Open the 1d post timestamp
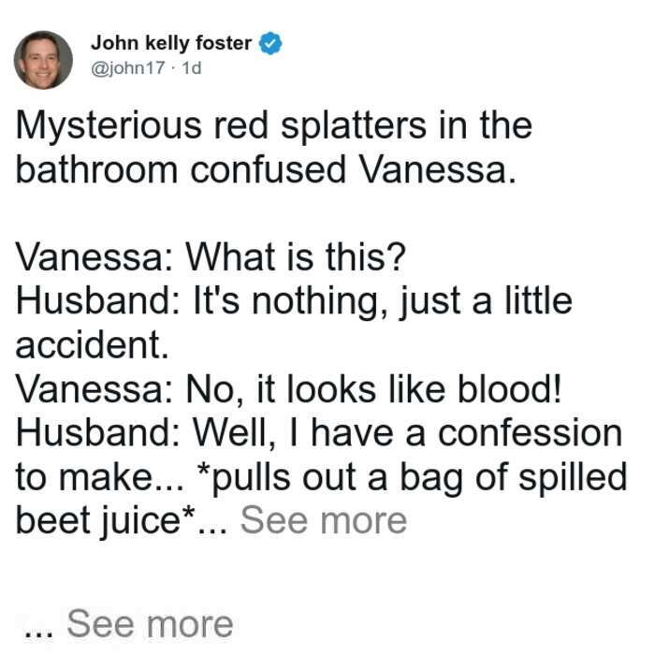 [x=192, y=67]
